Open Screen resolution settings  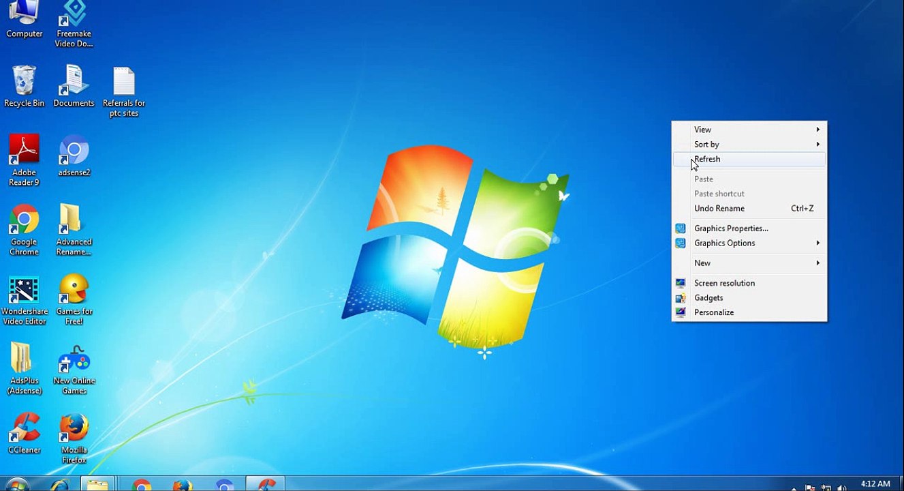click(x=749, y=283)
